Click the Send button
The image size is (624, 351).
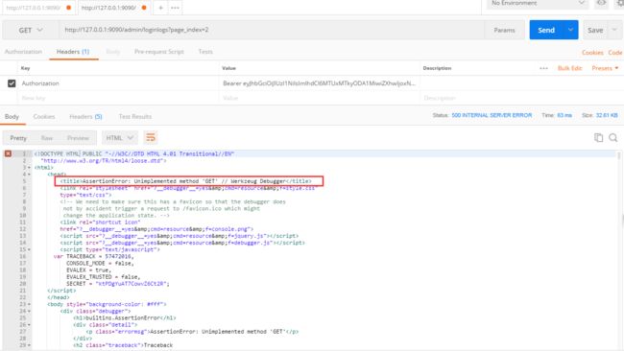click(x=546, y=30)
